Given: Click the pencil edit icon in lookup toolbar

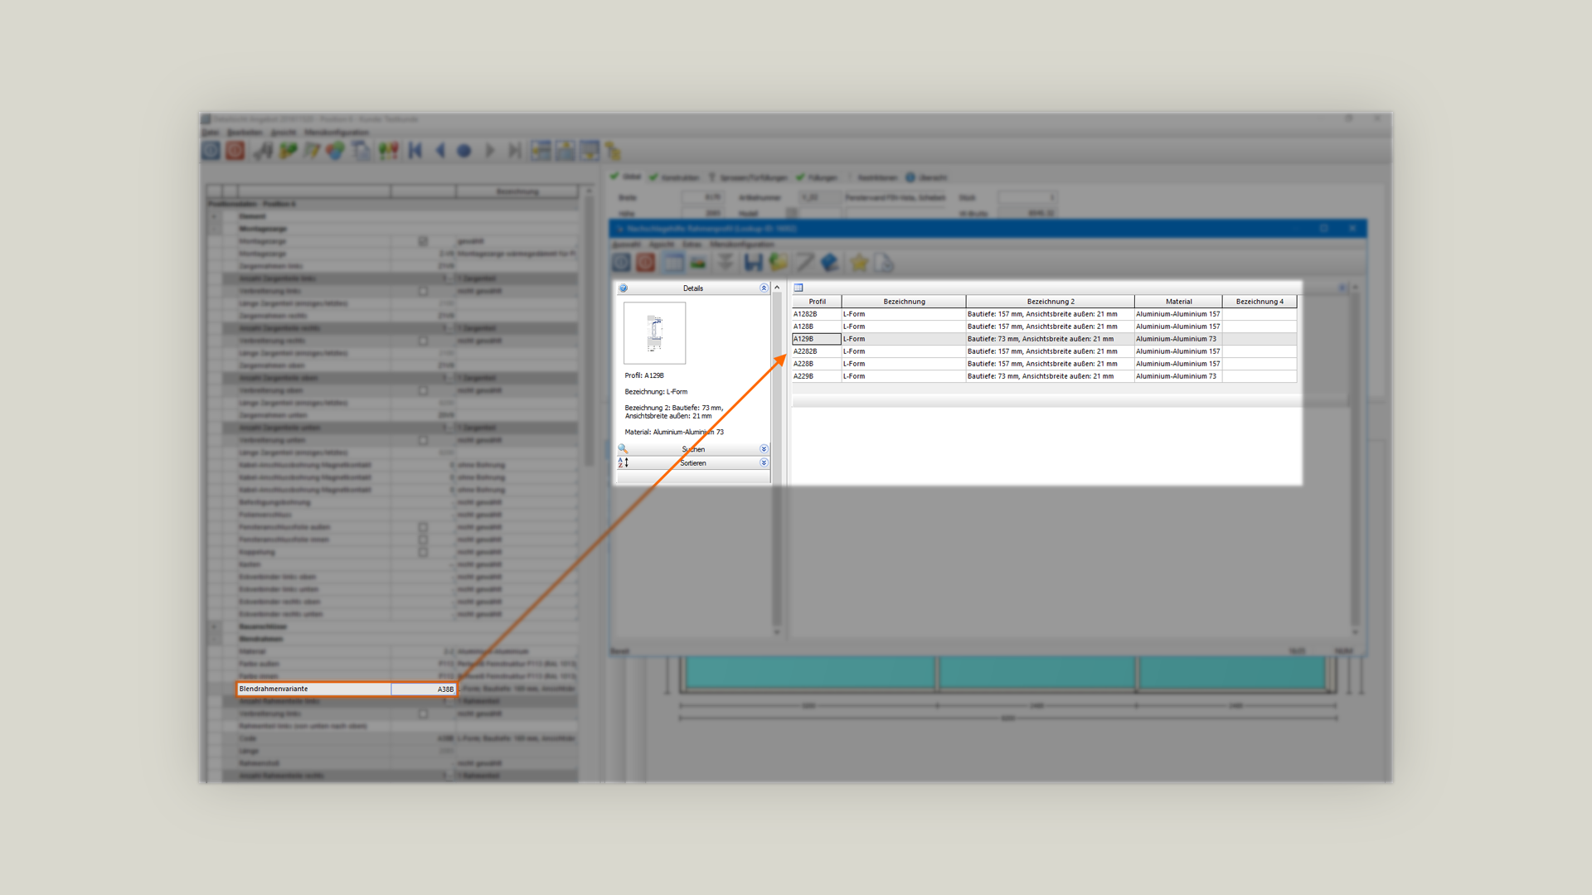Looking at the screenshot, I should pos(804,263).
